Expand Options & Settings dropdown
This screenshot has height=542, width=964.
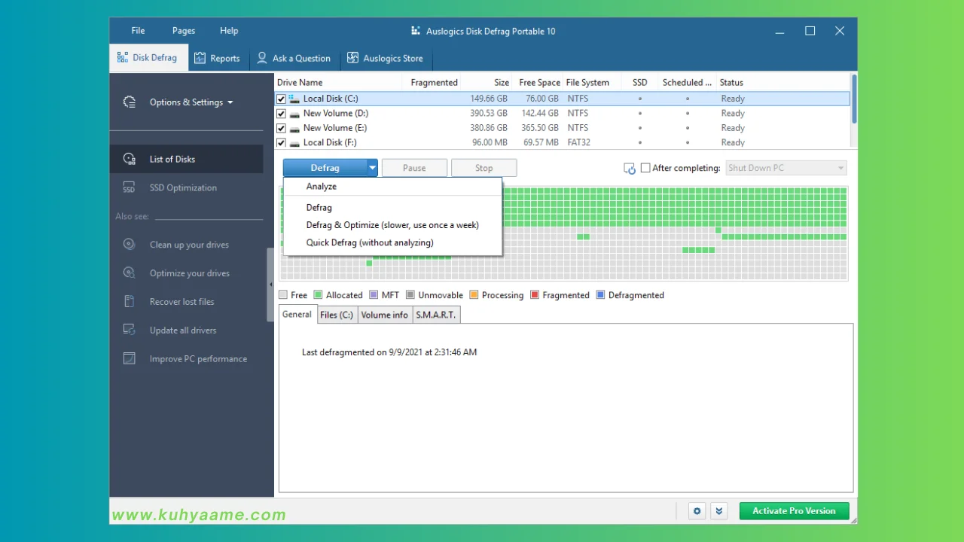pyautogui.click(x=191, y=102)
